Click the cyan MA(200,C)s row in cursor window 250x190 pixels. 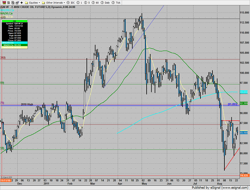tap(15, 43)
